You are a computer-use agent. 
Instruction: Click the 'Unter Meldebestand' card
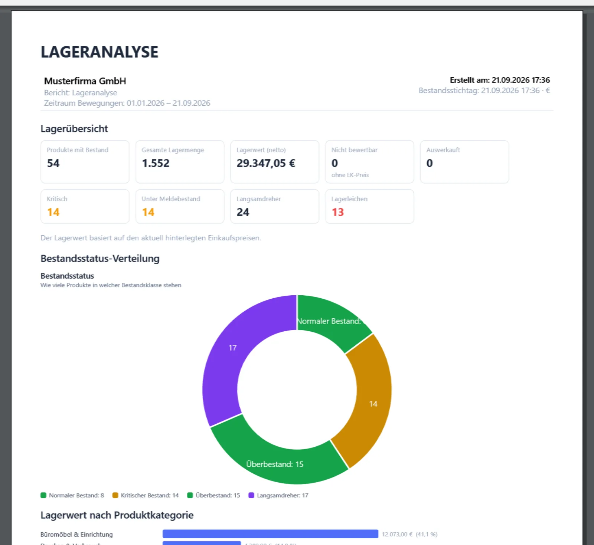[x=180, y=207]
